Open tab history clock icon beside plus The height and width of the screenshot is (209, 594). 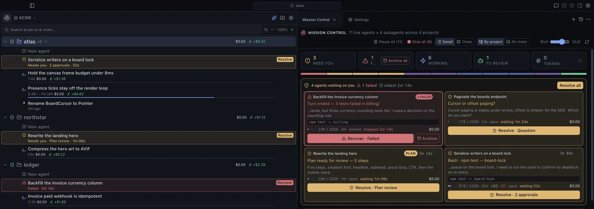click(x=581, y=19)
